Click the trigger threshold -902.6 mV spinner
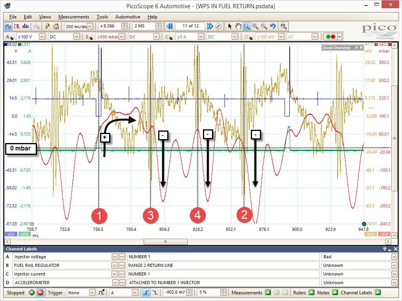This screenshot has height=301, width=402. 189,292
